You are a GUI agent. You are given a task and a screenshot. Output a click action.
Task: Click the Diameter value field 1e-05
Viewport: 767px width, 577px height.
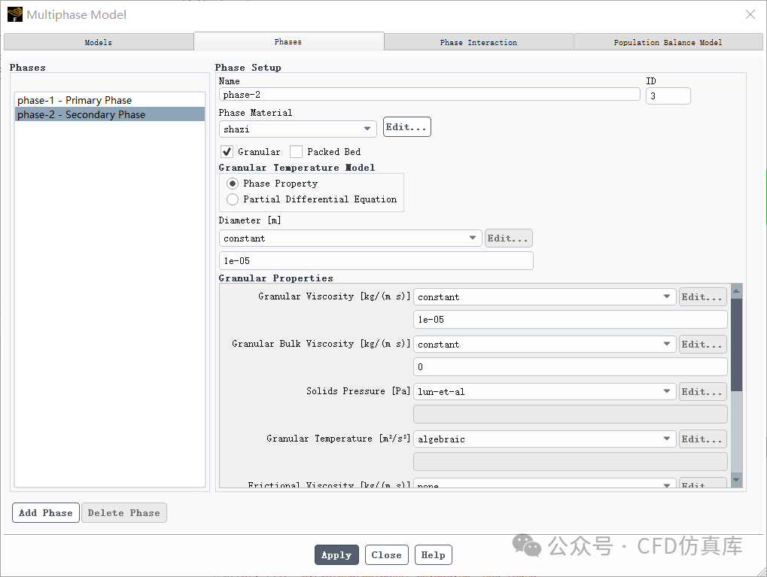point(376,260)
